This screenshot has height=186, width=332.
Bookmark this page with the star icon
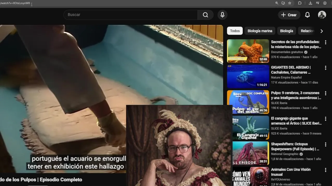[290, 3]
